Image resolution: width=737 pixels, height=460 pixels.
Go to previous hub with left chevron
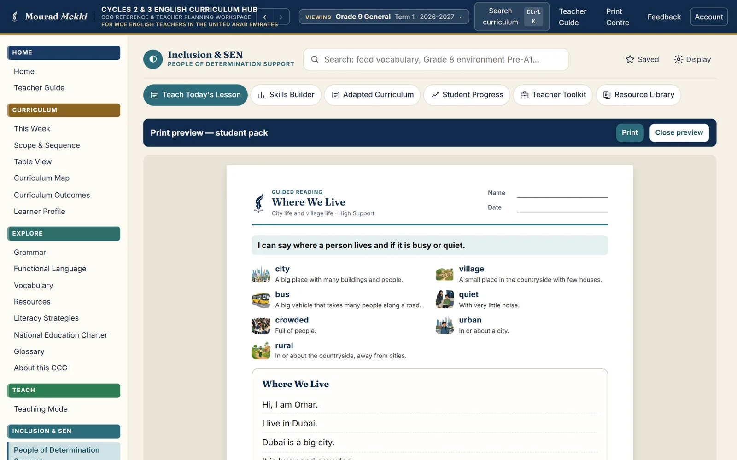point(264,17)
